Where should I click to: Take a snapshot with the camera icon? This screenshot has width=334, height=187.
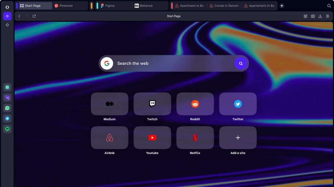tap(313, 16)
